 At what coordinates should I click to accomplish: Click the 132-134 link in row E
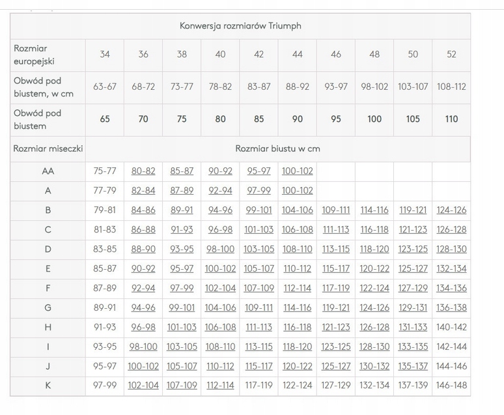pos(451,268)
